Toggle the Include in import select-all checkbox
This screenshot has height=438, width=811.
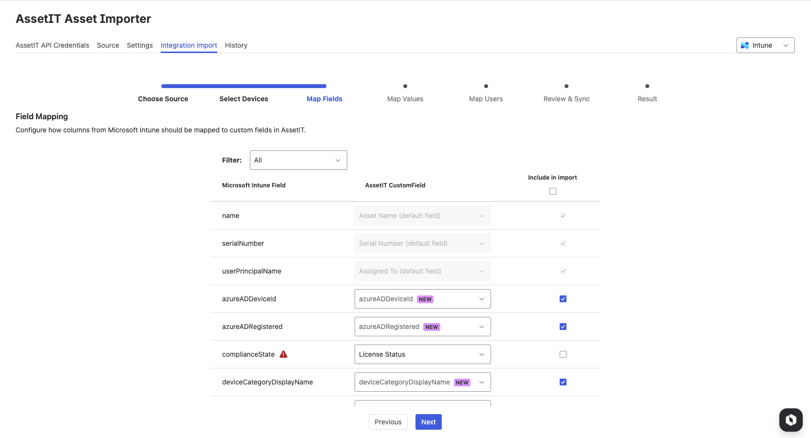pos(553,191)
